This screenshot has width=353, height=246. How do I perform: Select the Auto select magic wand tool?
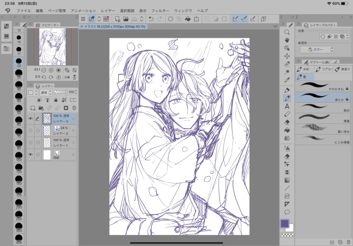287,72
